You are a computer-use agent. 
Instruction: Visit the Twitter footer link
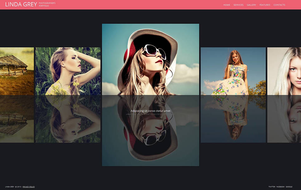pyautogui.click(x=272, y=187)
